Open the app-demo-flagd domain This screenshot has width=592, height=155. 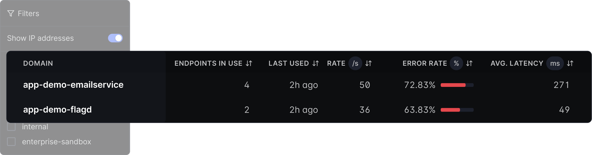(57, 109)
